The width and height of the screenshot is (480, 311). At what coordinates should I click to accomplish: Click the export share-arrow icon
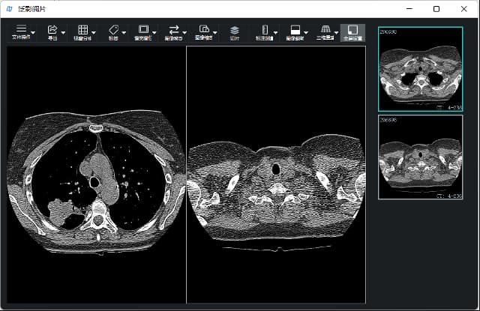pyautogui.click(x=52, y=29)
